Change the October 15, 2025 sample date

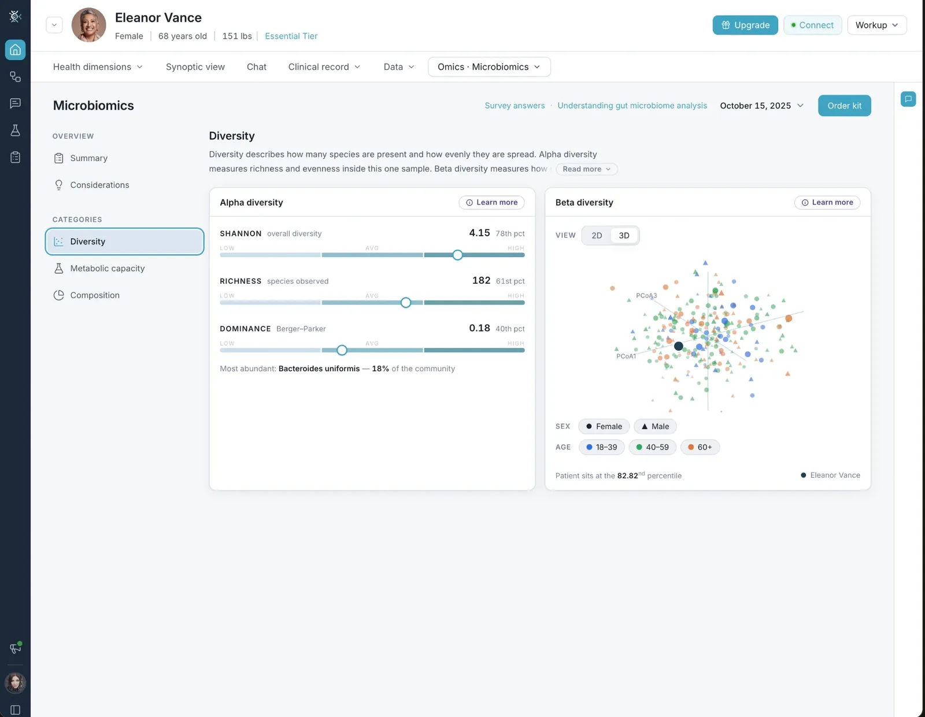click(x=761, y=106)
